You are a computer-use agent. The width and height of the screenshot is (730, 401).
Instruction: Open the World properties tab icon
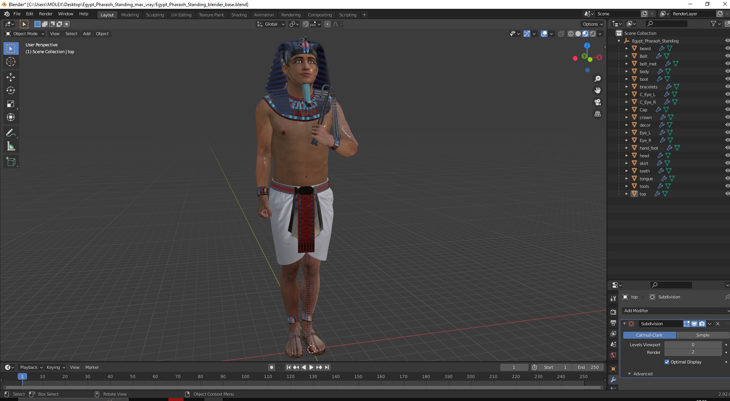[x=613, y=355]
